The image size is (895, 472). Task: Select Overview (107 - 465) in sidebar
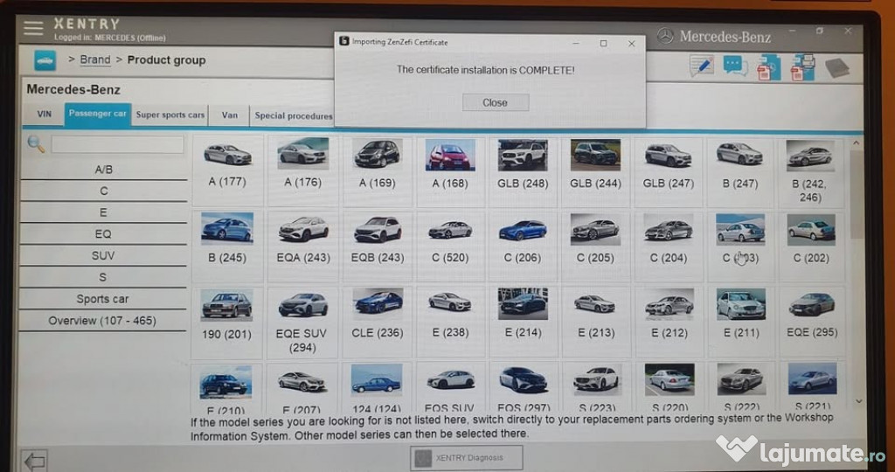(x=103, y=321)
